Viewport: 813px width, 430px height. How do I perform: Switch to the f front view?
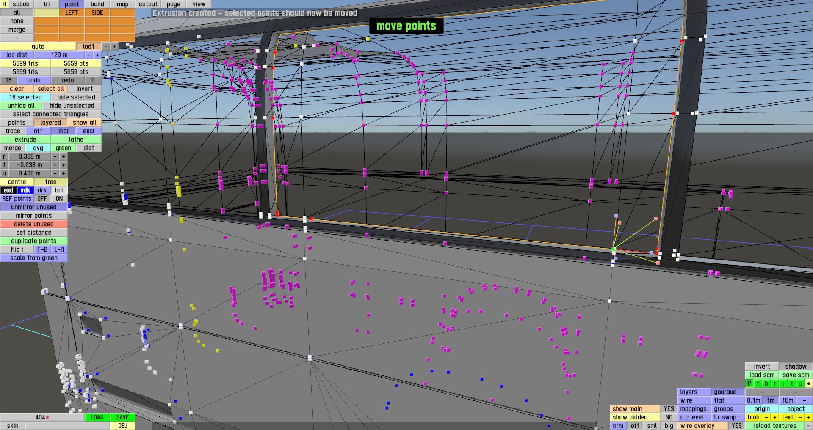(758, 383)
